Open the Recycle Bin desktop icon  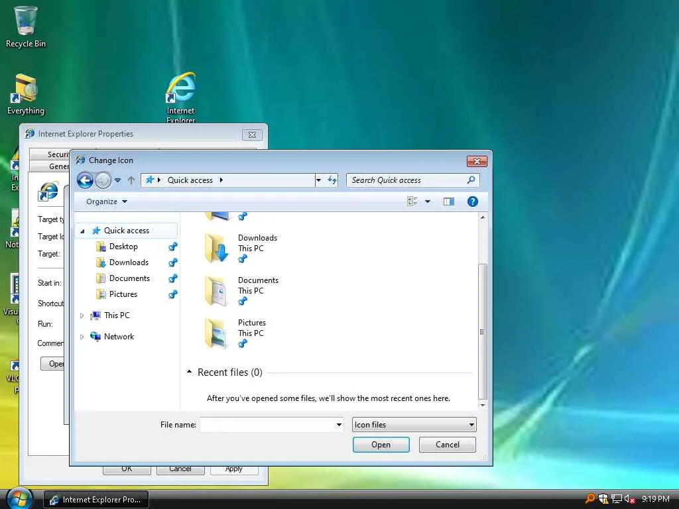coord(26,27)
